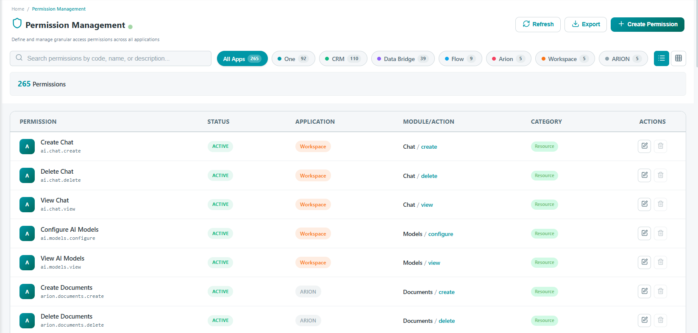This screenshot has height=333, width=698.
Task: Delete the View AI Models permission
Action: 660,262
